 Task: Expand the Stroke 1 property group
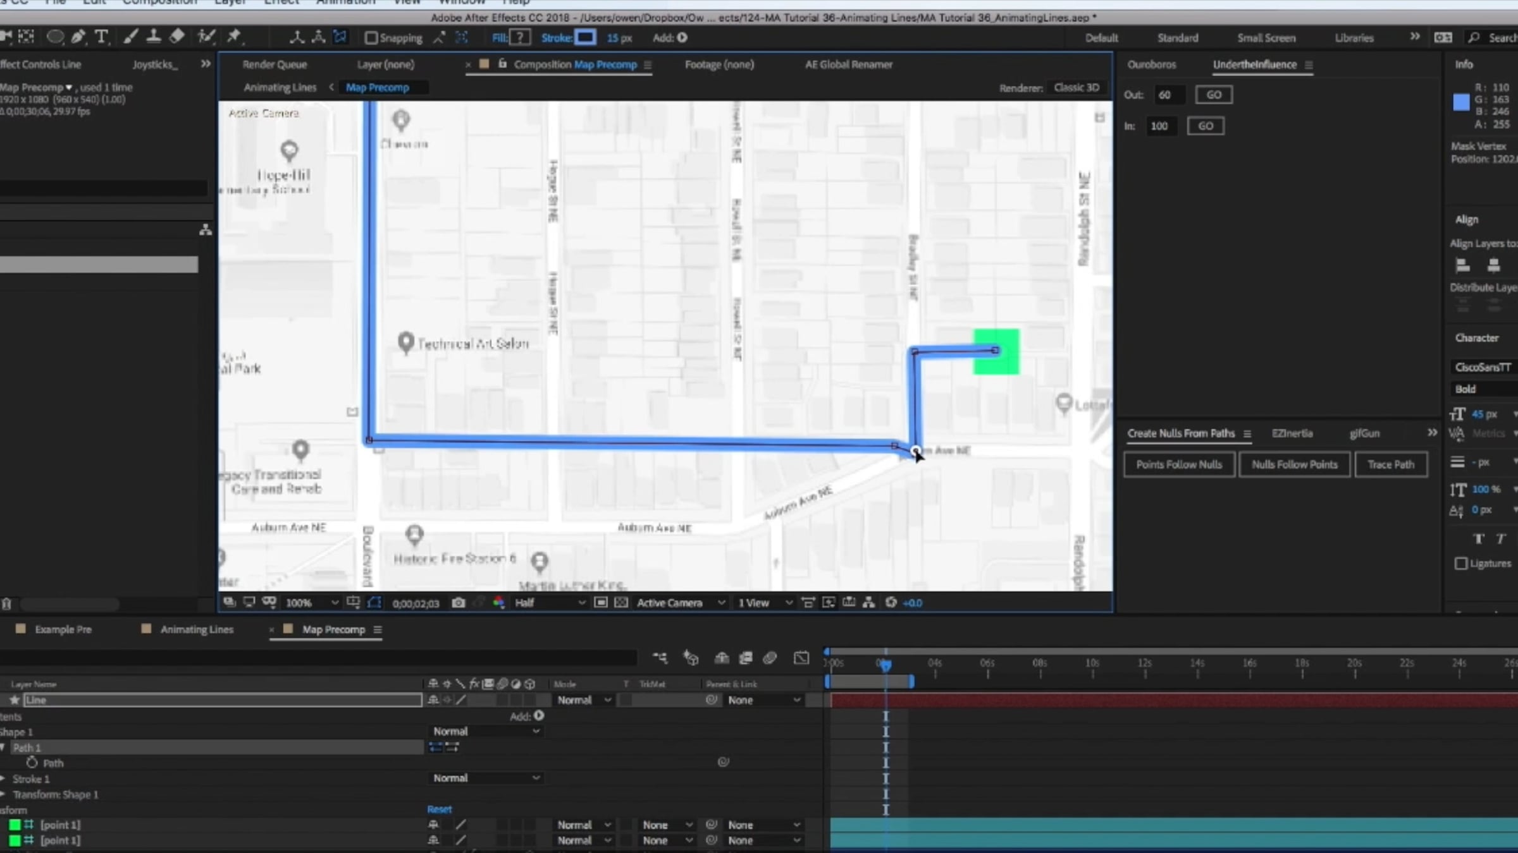pyautogui.click(x=3, y=778)
